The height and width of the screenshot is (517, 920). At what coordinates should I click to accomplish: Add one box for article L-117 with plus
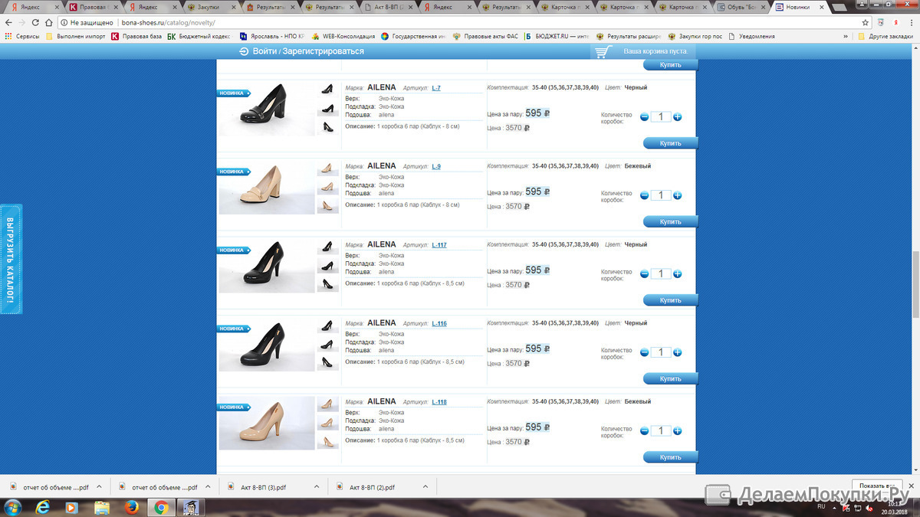678,274
